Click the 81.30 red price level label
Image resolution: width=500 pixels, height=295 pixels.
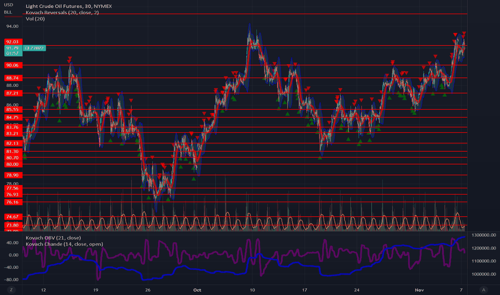coord(12,151)
